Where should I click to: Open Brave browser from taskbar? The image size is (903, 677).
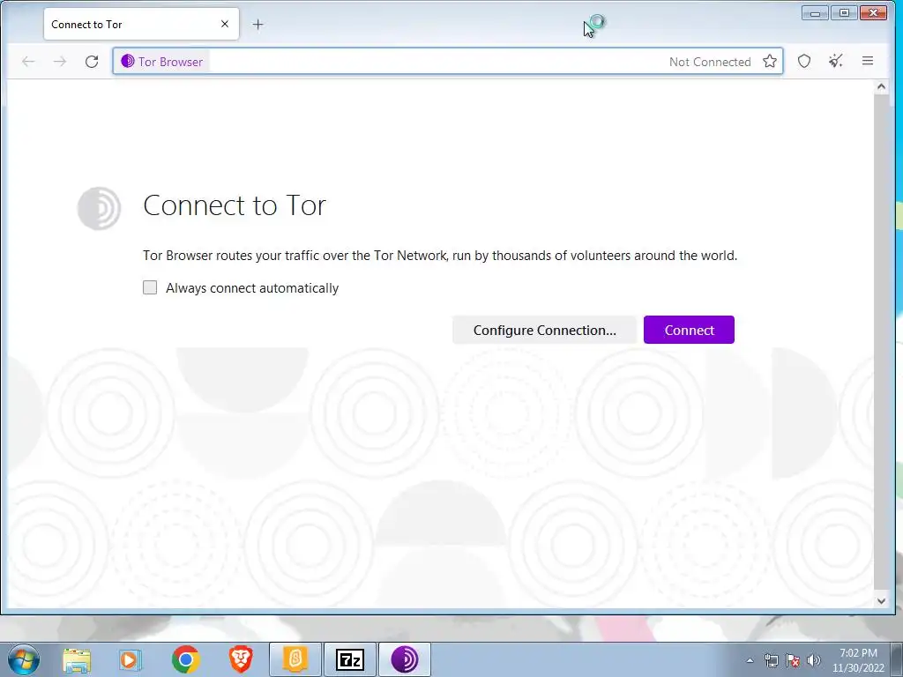[241, 659]
